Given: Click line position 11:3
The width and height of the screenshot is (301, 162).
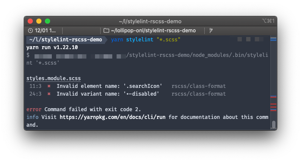Looking at the screenshot, I should (35, 86).
